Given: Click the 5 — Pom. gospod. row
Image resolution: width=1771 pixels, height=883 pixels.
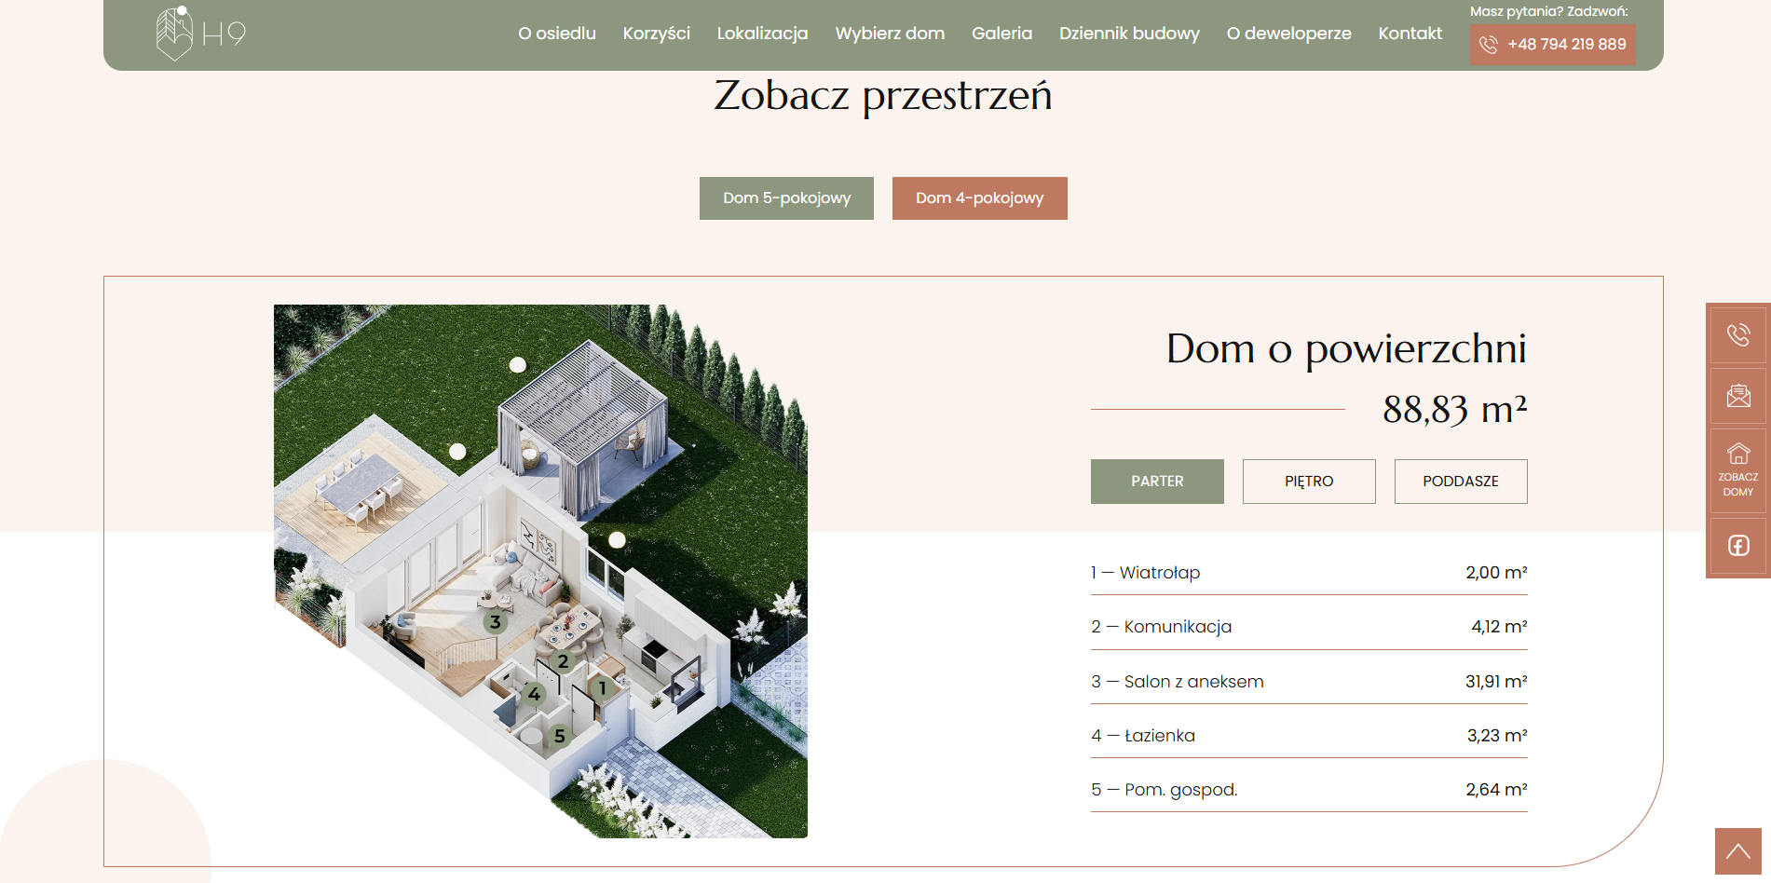Looking at the screenshot, I should pyautogui.click(x=1309, y=790).
